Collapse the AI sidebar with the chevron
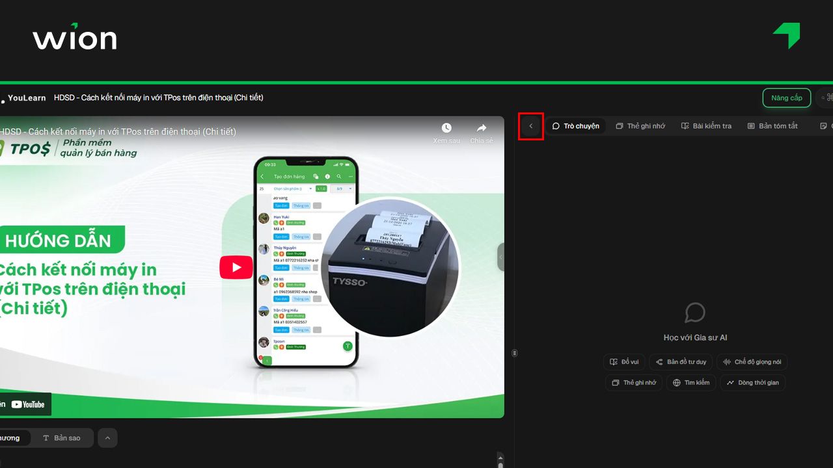833x468 pixels. pos(530,125)
